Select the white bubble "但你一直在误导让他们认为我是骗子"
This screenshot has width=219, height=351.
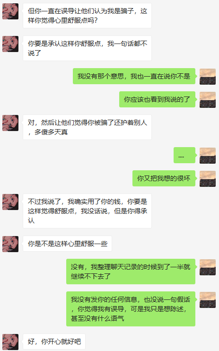[88, 16]
